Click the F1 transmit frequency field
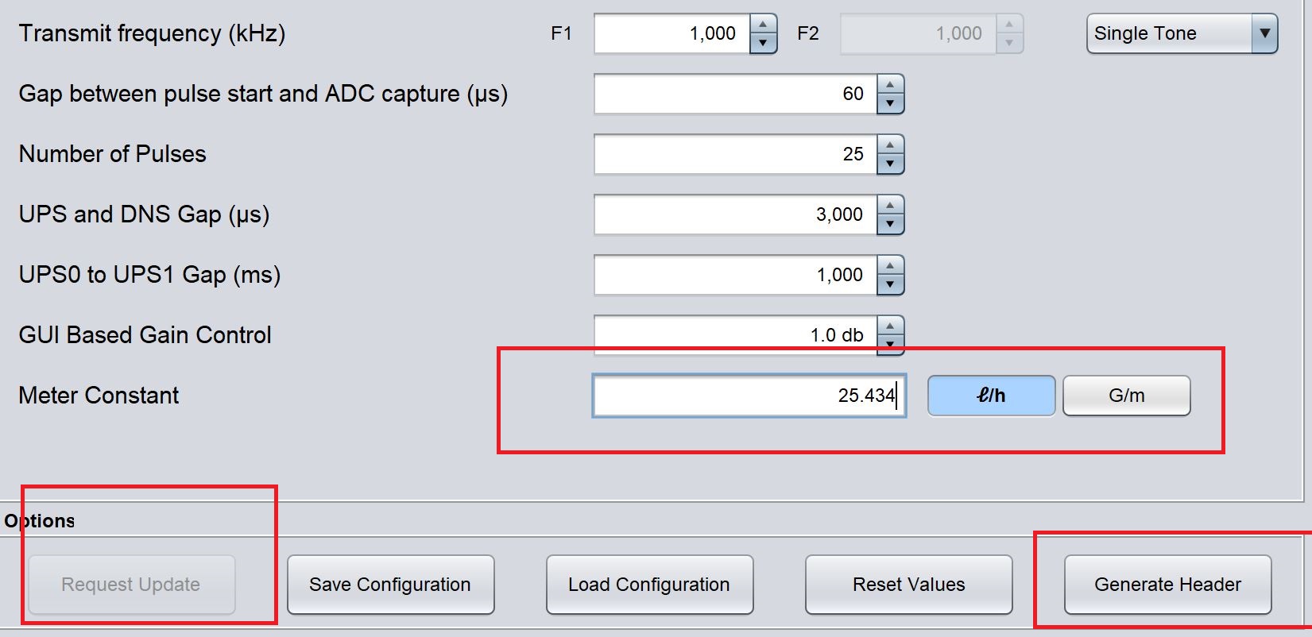The width and height of the screenshot is (1312, 637). click(x=671, y=33)
